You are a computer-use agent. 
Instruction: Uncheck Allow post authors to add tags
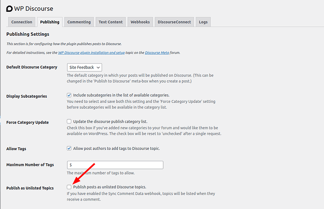click(x=69, y=148)
